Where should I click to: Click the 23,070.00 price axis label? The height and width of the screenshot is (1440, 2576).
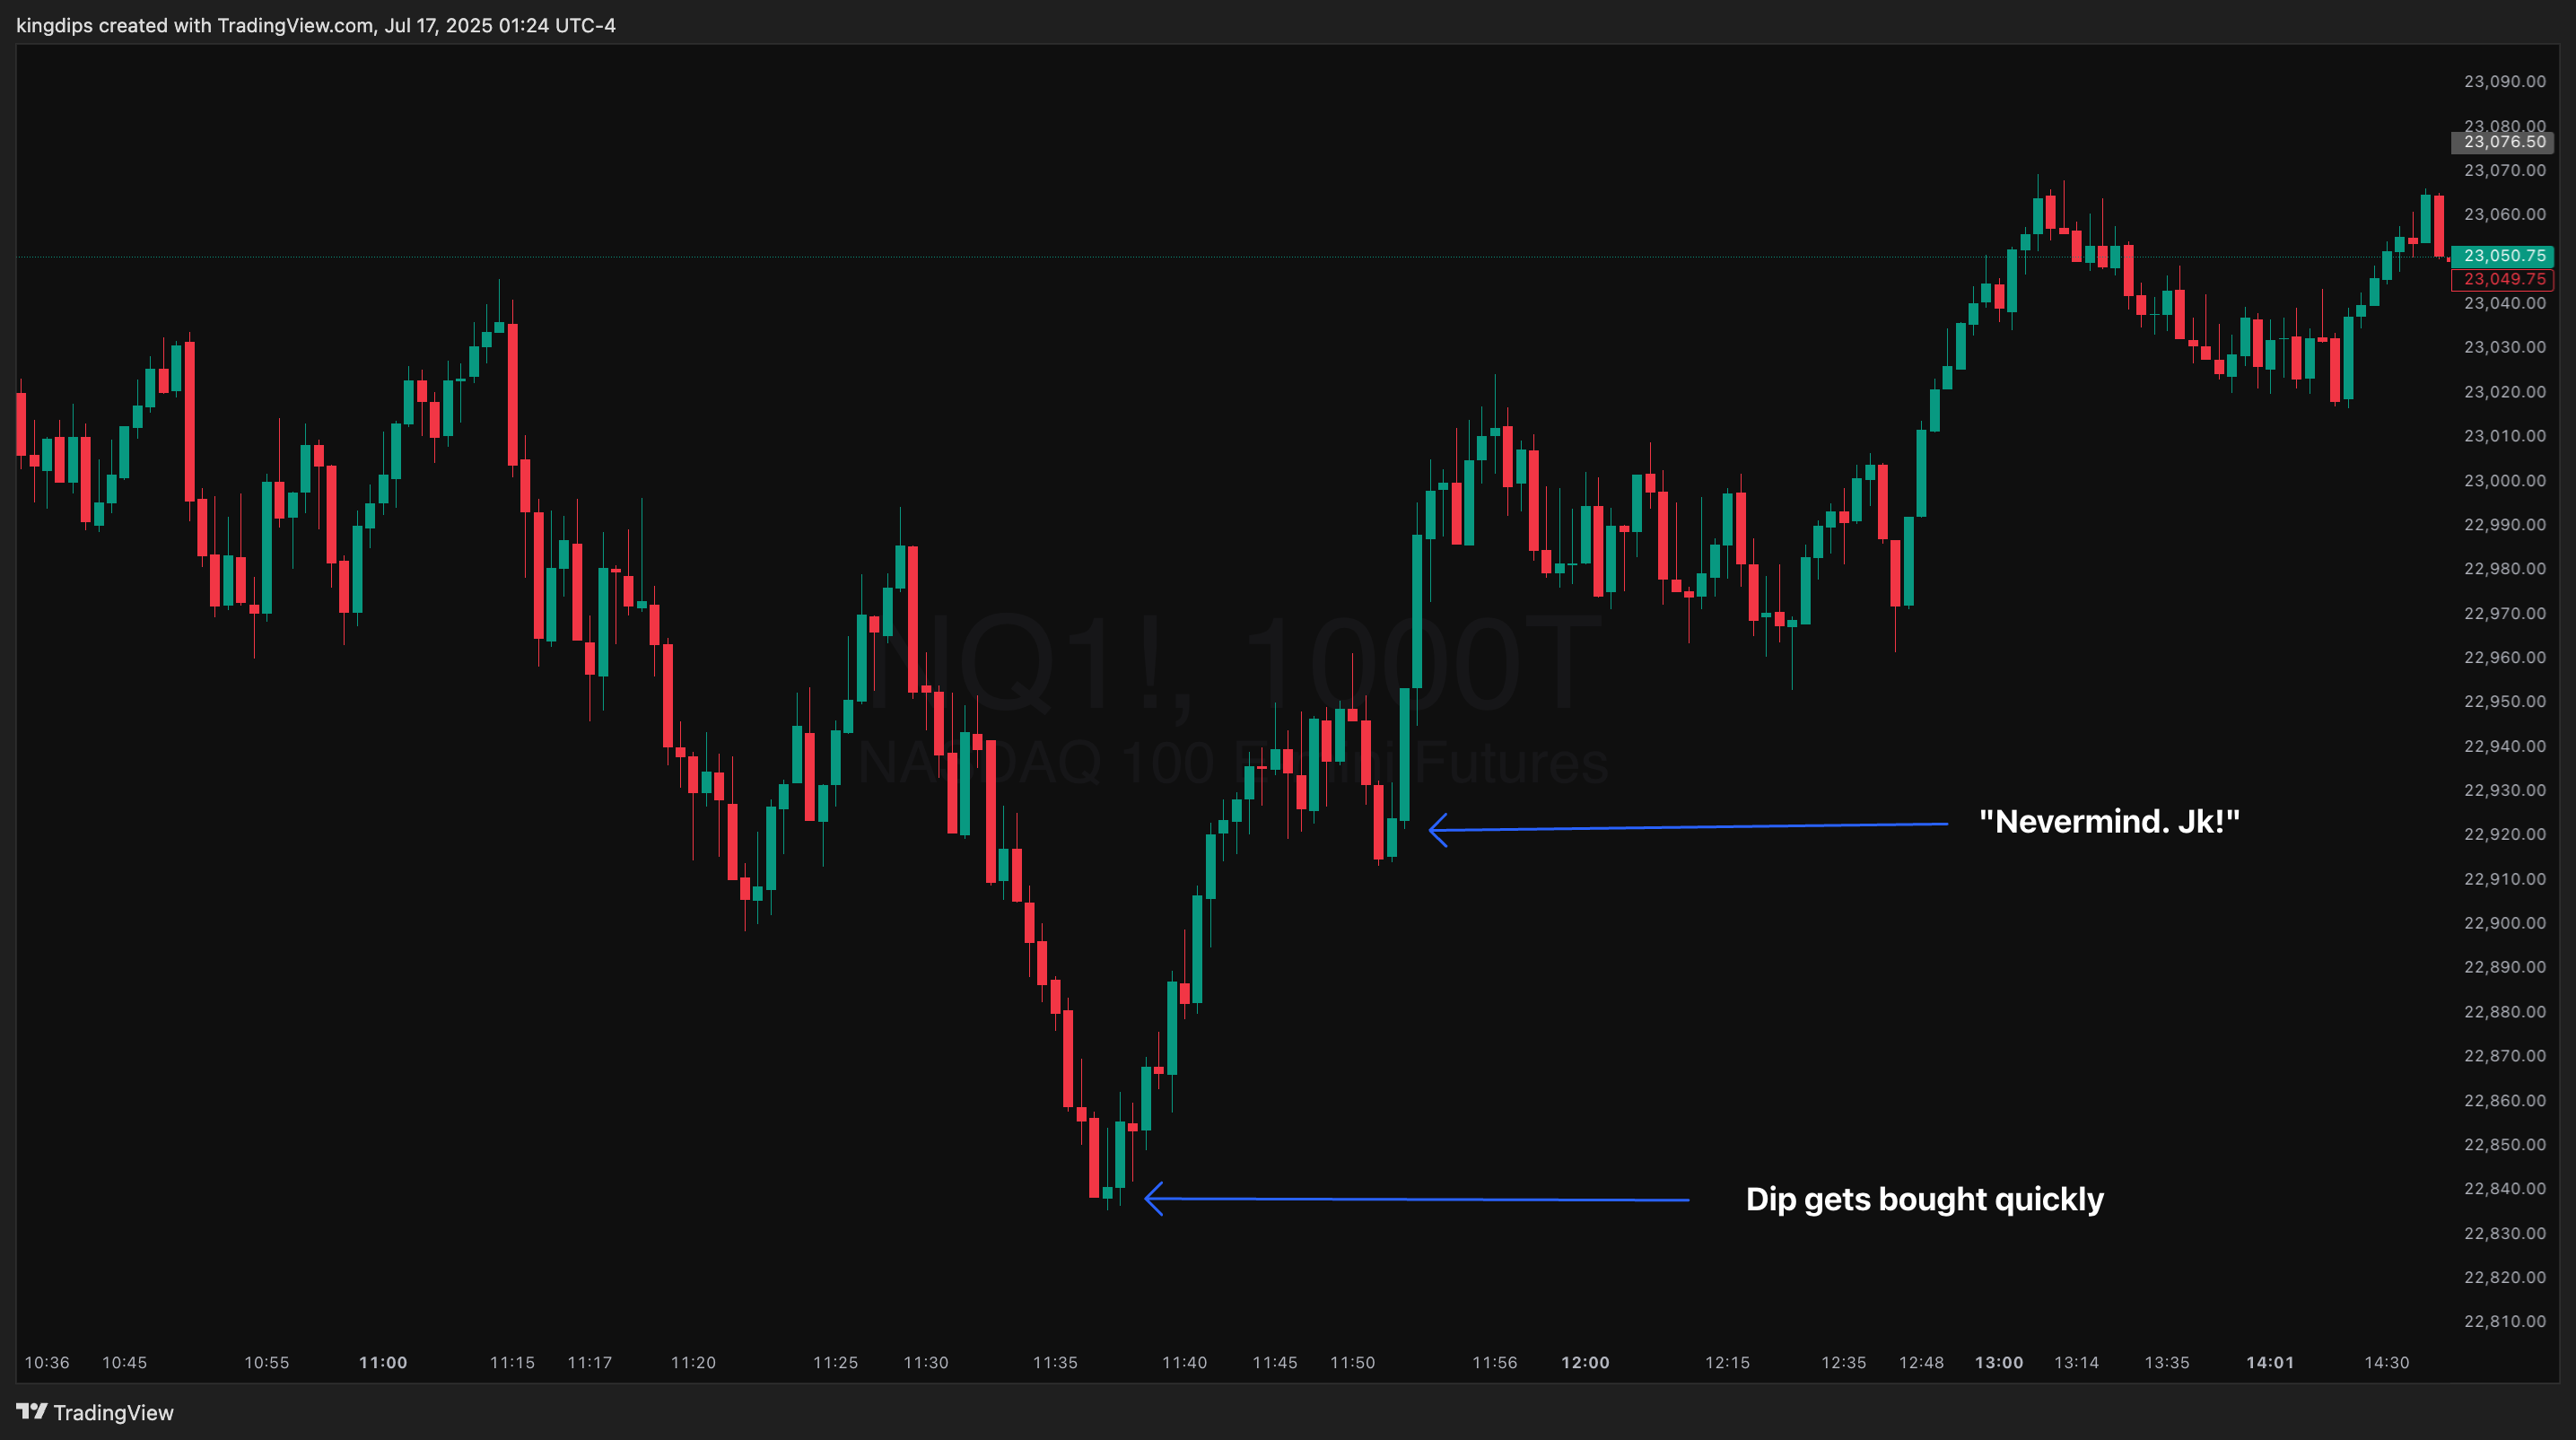(x=2504, y=170)
